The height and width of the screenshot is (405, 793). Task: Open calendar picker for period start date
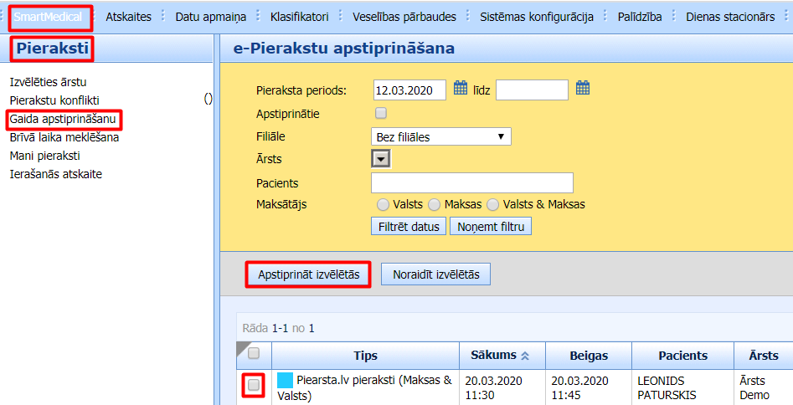(461, 88)
